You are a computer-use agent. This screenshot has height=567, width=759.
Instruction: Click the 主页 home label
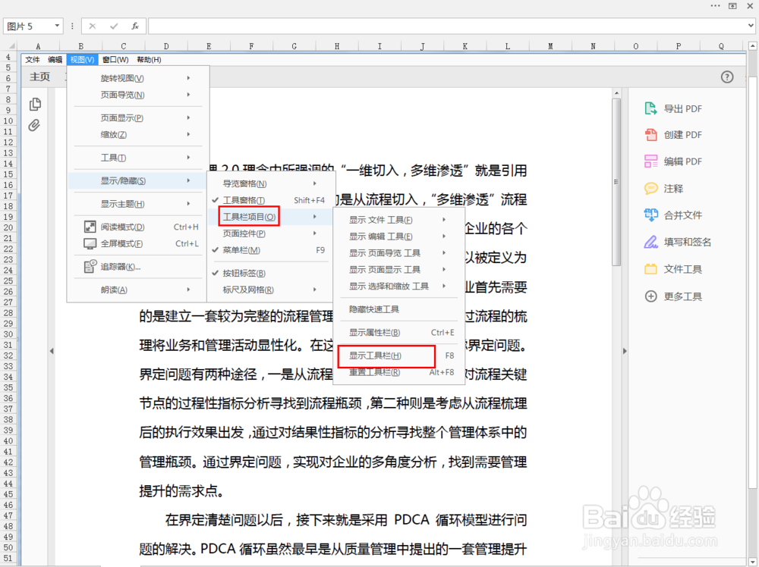click(39, 76)
